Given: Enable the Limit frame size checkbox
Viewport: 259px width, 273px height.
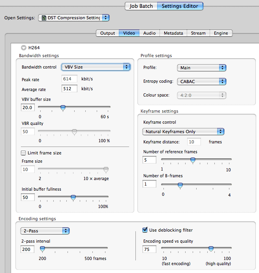Looking at the screenshot, I should click(23, 153).
